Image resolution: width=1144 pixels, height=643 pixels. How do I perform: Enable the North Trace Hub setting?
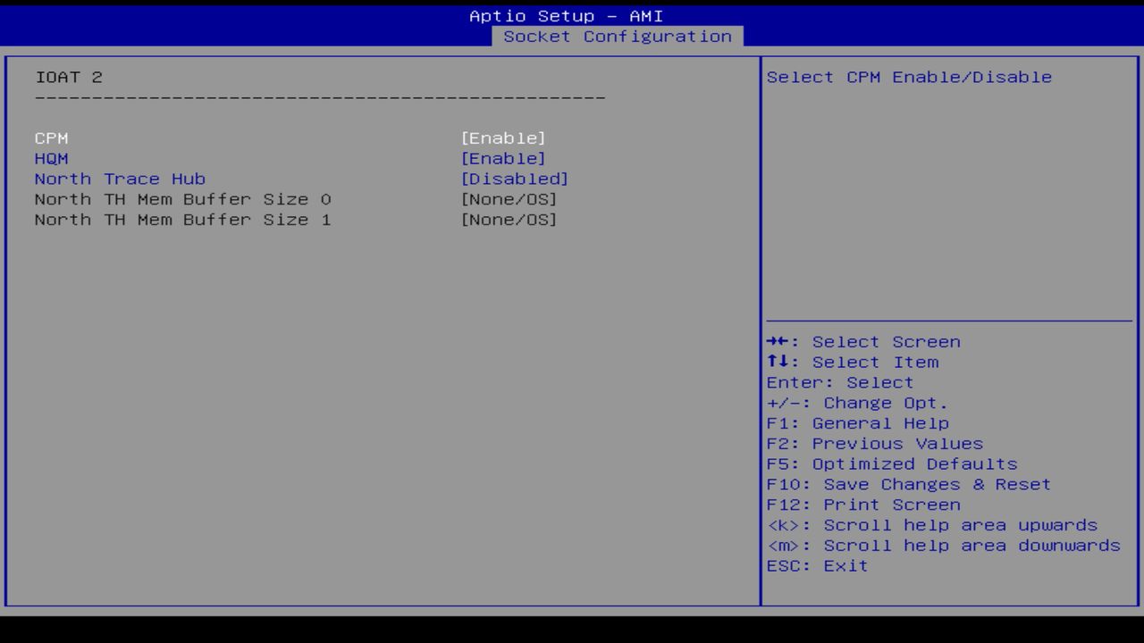click(516, 179)
